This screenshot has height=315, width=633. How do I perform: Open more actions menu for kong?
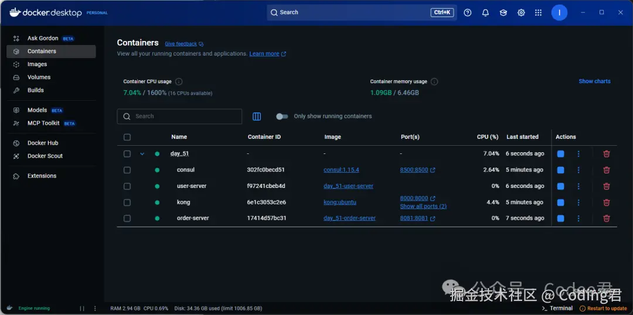[578, 202]
